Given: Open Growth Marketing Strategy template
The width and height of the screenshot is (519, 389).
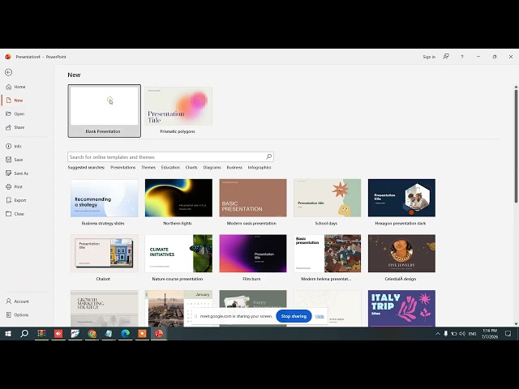Looking at the screenshot, I should pyautogui.click(x=105, y=308).
